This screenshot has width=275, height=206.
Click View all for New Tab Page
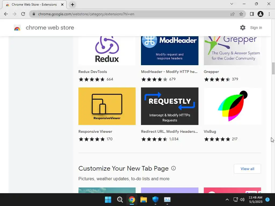[x=247, y=169]
